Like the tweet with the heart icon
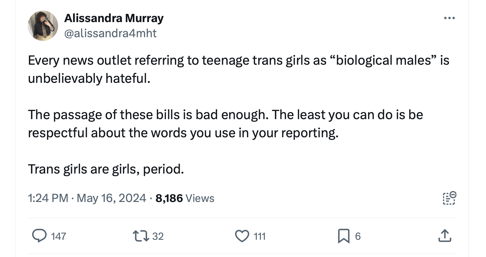Viewport: 486px width, 257px height. tap(242, 236)
